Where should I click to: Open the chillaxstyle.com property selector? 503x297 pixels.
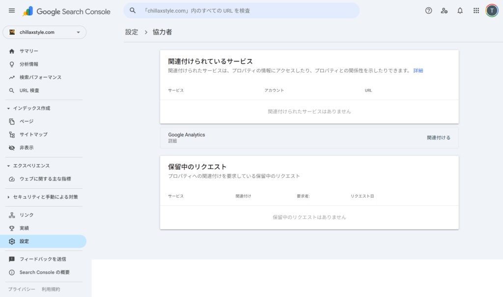[x=44, y=31]
